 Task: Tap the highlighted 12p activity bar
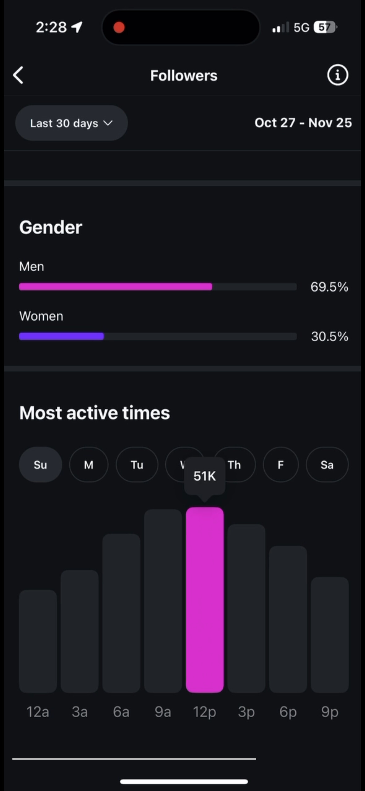[205, 600]
